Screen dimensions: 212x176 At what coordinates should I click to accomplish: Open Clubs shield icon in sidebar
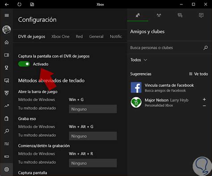point(7,93)
